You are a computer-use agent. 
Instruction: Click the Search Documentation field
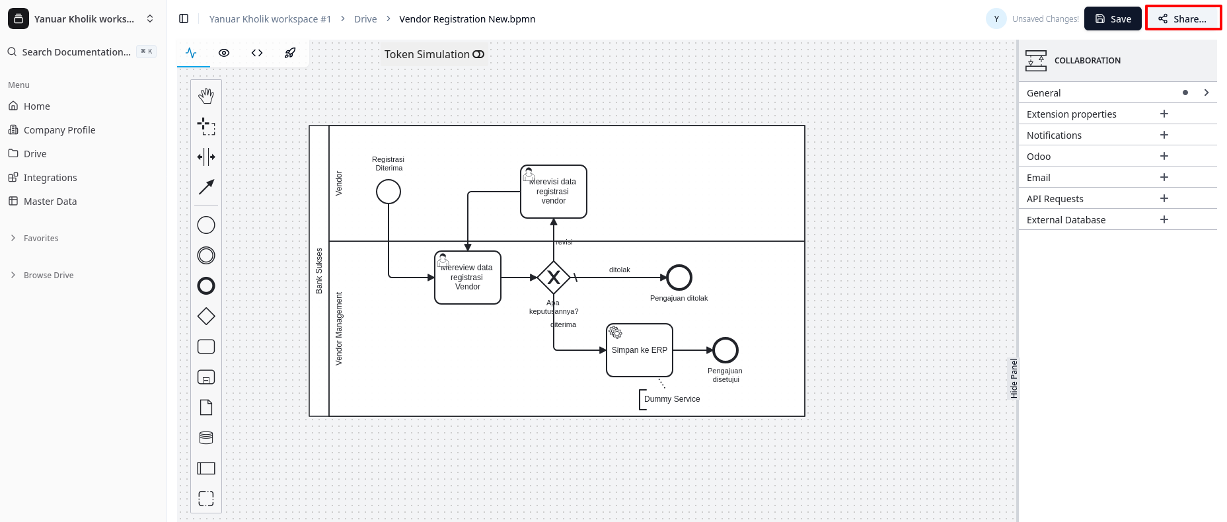[76, 52]
